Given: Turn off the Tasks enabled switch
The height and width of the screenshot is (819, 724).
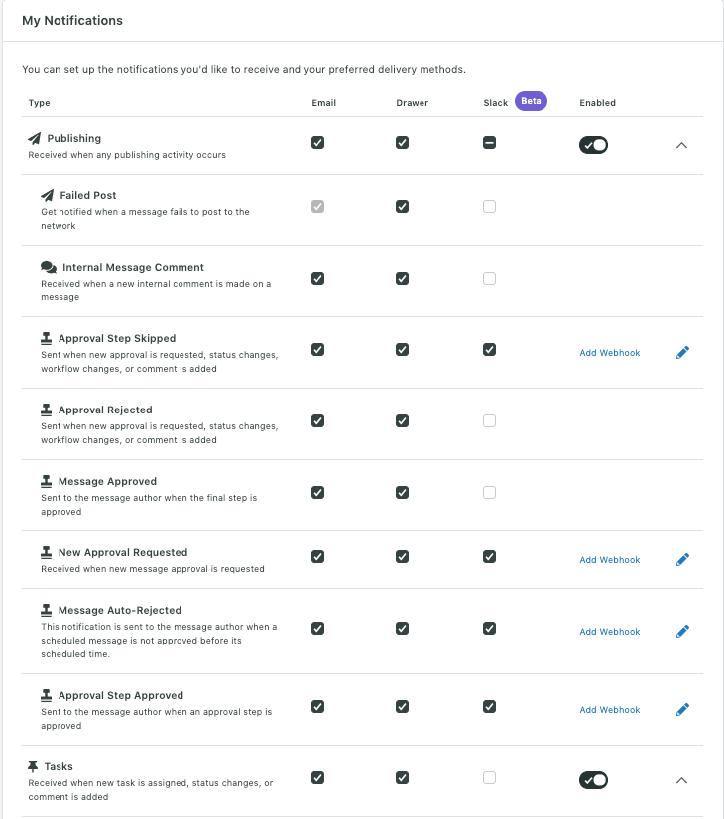Looking at the screenshot, I should coord(593,780).
